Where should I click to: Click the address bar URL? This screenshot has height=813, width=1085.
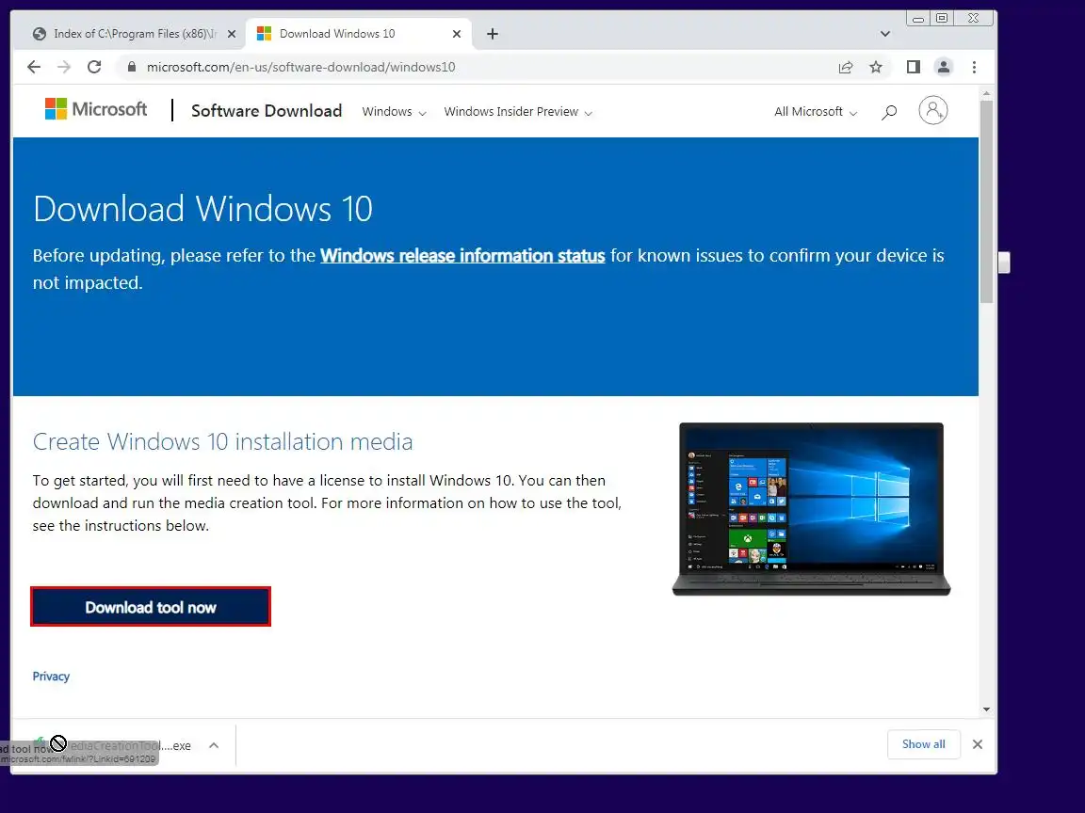(301, 67)
